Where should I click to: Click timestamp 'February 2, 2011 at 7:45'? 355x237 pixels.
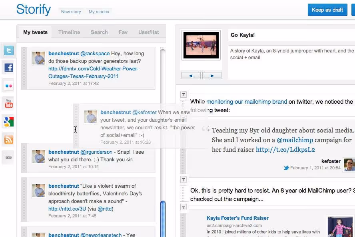pyautogui.click(x=72, y=216)
